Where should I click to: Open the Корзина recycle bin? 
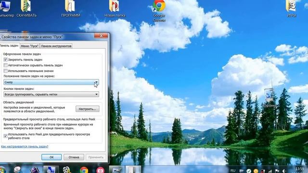pos(269,98)
